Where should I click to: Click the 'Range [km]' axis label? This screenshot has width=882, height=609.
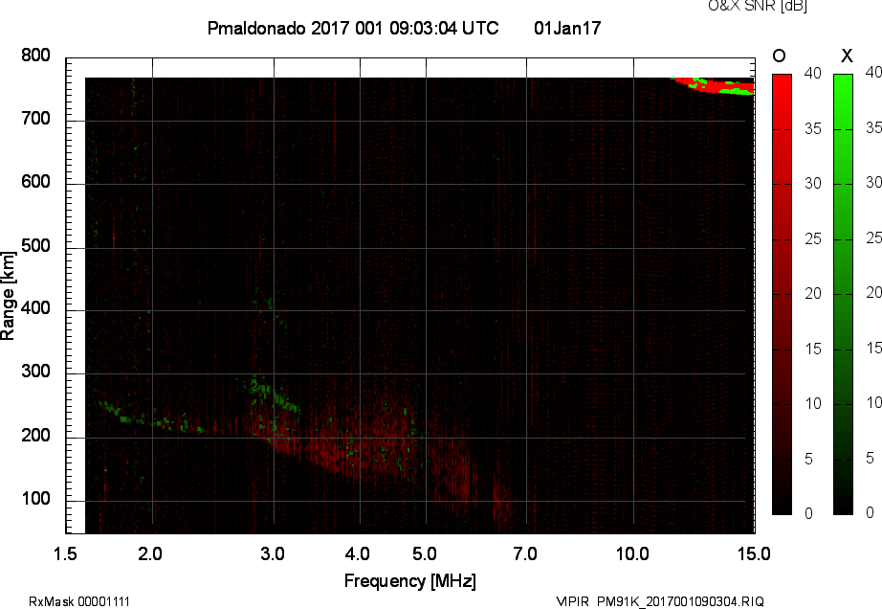[x=8, y=296]
